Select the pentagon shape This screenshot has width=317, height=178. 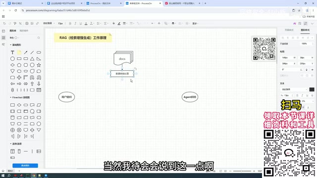pos(19,65)
